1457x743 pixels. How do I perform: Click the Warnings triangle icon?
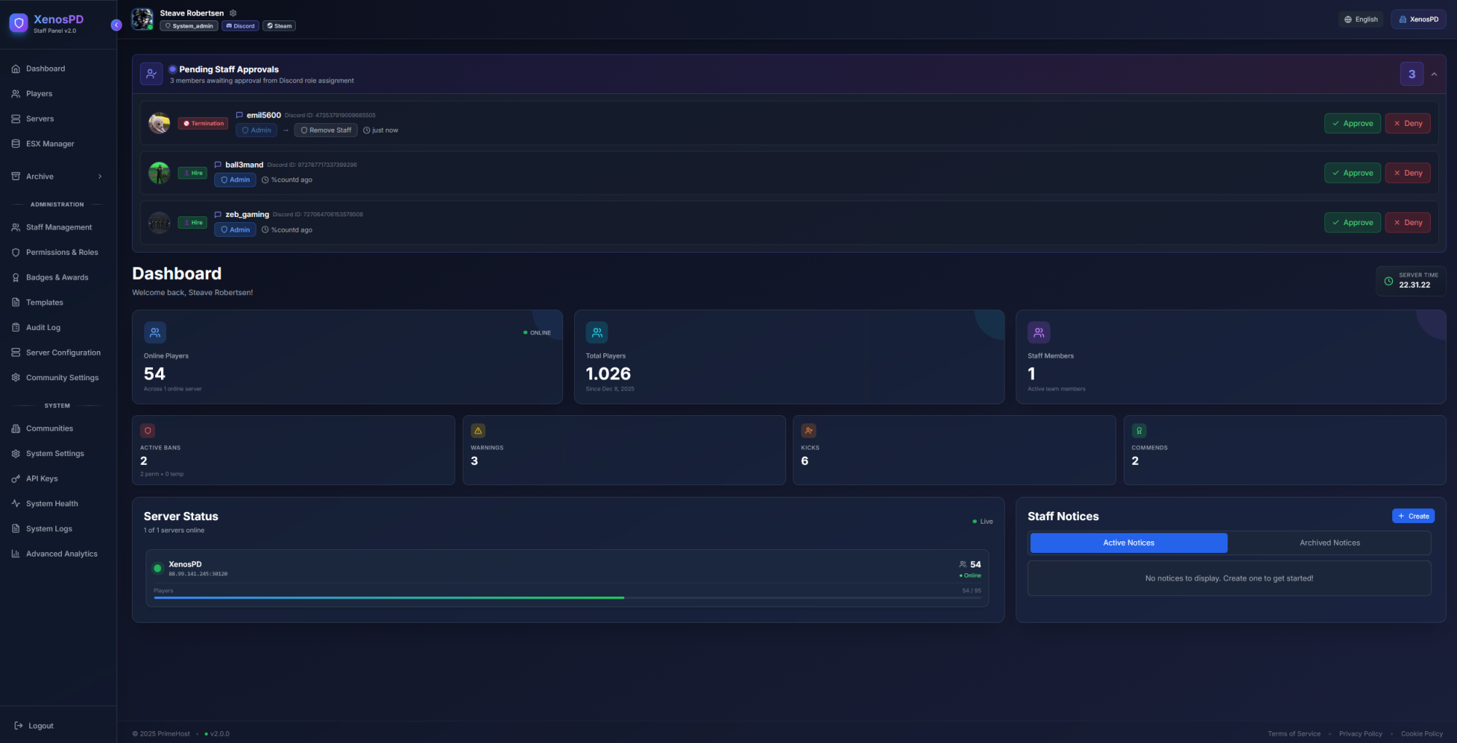point(478,431)
